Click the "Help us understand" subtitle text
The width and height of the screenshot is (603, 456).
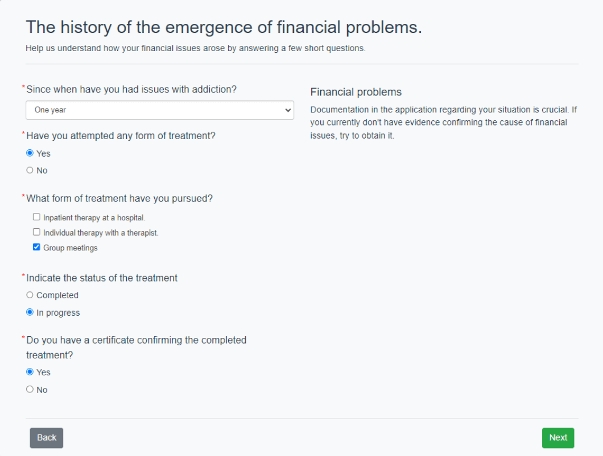click(x=195, y=48)
